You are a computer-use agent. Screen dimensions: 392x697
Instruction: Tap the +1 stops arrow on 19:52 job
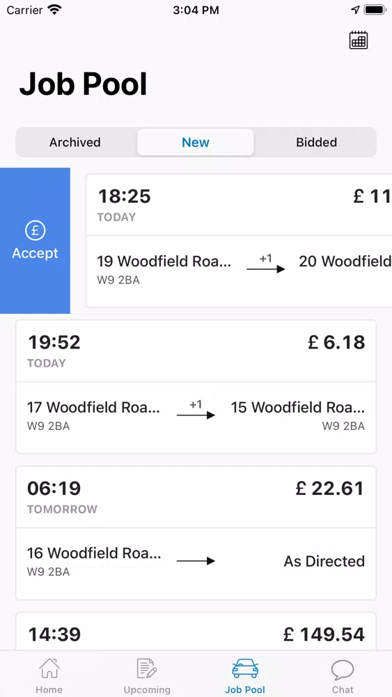tap(196, 411)
